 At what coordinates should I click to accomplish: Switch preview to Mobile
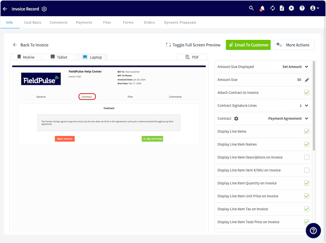(26, 57)
